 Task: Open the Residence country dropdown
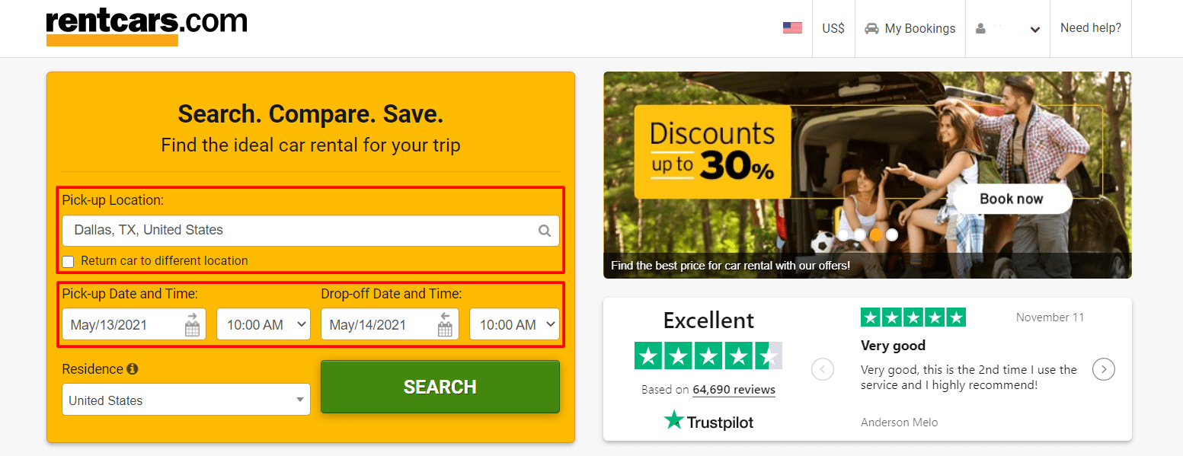pyautogui.click(x=185, y=399)
